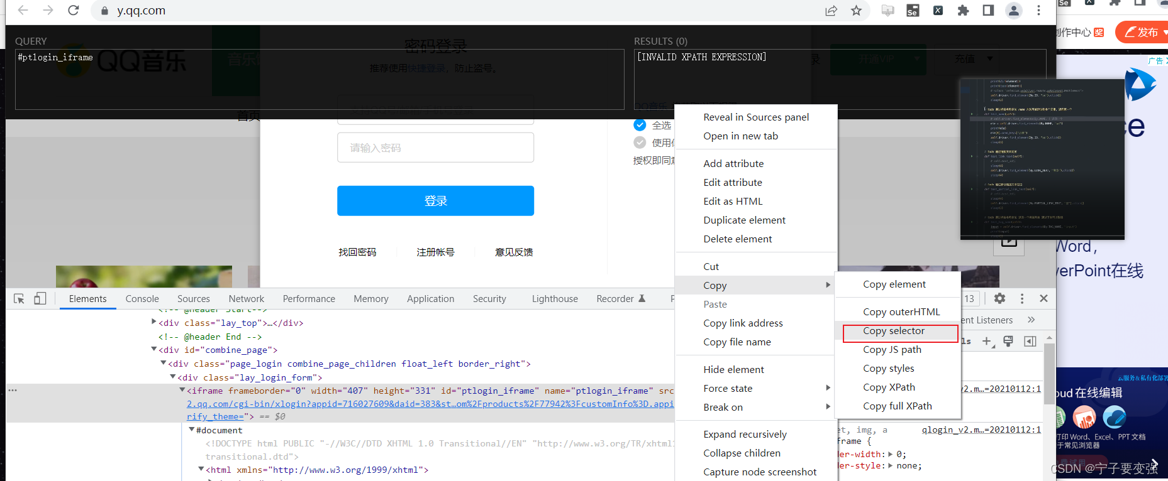Select Copy element
The image size is (1168, 481).
(x=894, y=284)
